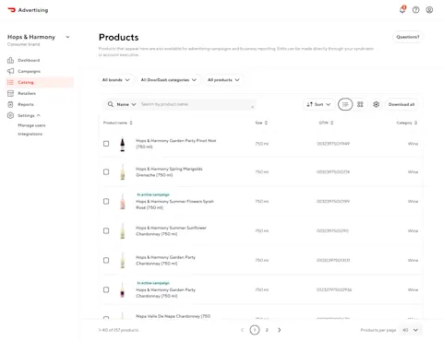Click the Dashboard icon in the sidebar
This screenshot has height=341, width=443.
click(x=10, y=60)
